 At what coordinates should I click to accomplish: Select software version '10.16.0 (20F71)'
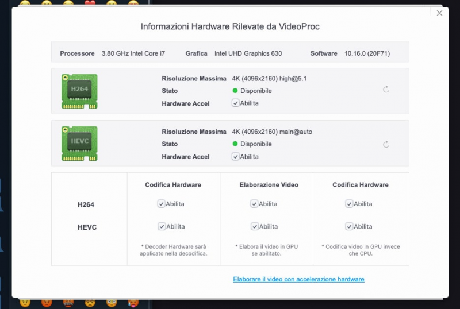click(x=367, y=53)
